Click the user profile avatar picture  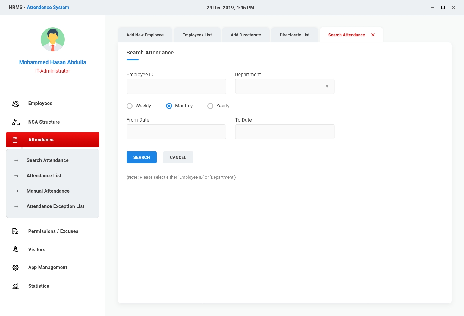pos(53,39)
